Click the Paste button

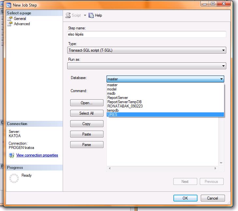tap(87, 134)
